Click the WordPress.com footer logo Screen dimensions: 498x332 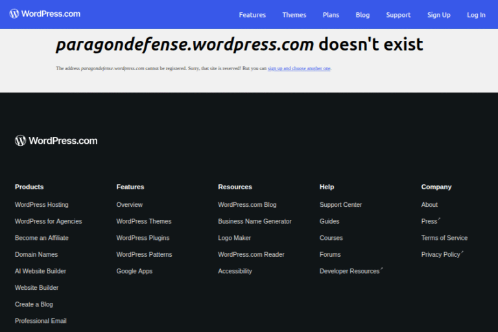56,141
